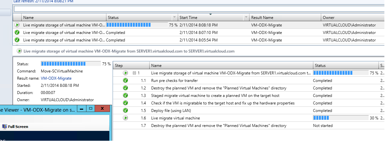Click Not started status of step 1.7

[x=323, y=126]
